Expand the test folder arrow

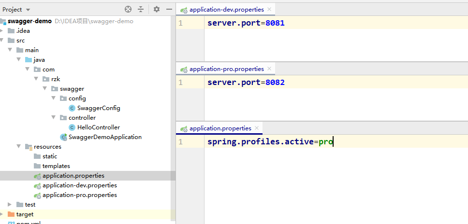(x=10, y=204)
